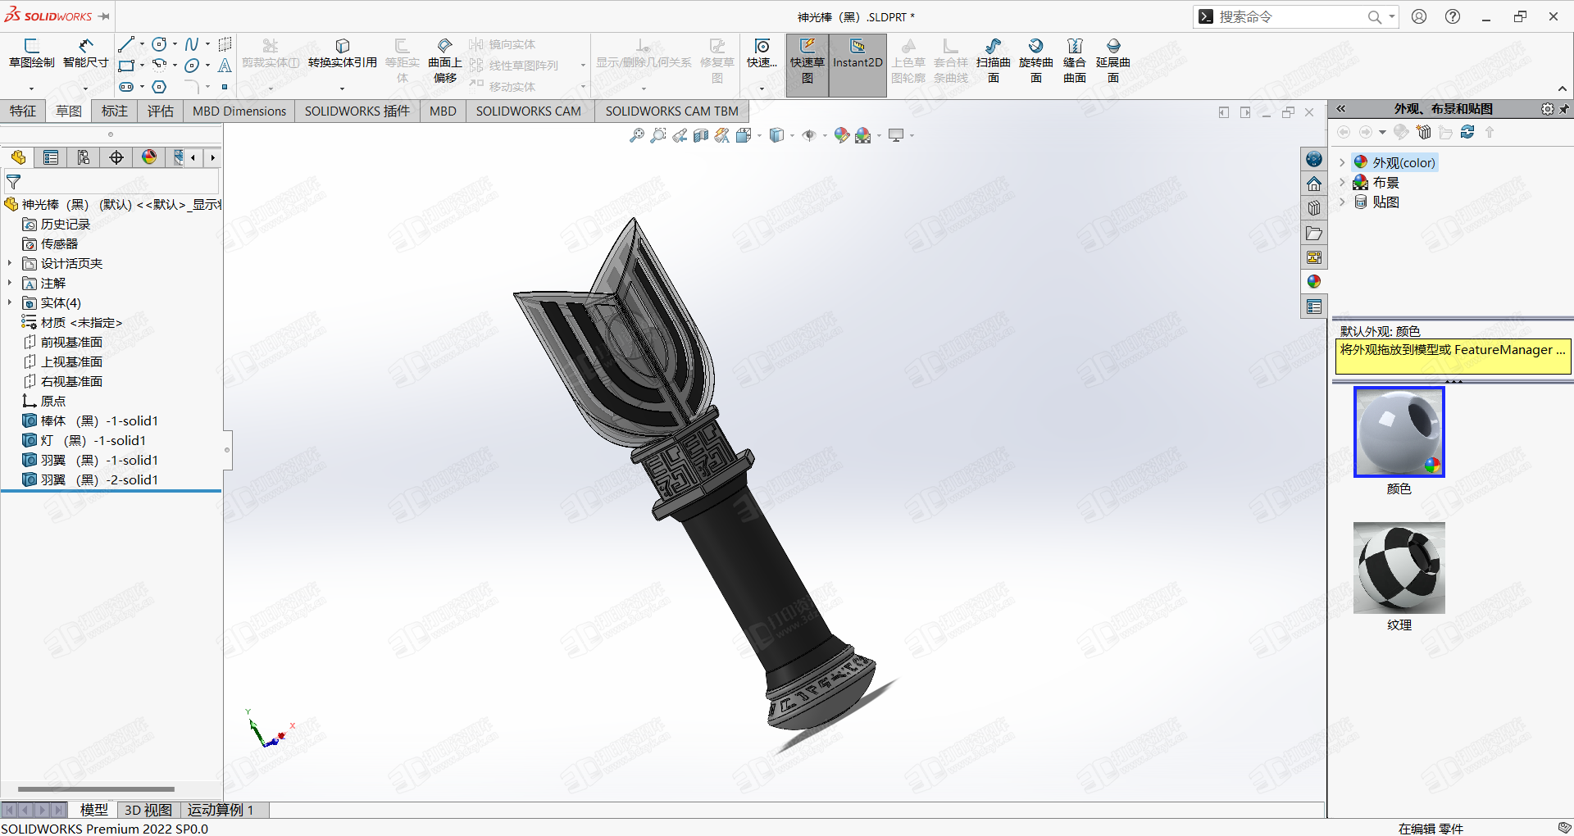Switch to the 标注 tab
The image size is (1574, 836).
pos(115,111)
